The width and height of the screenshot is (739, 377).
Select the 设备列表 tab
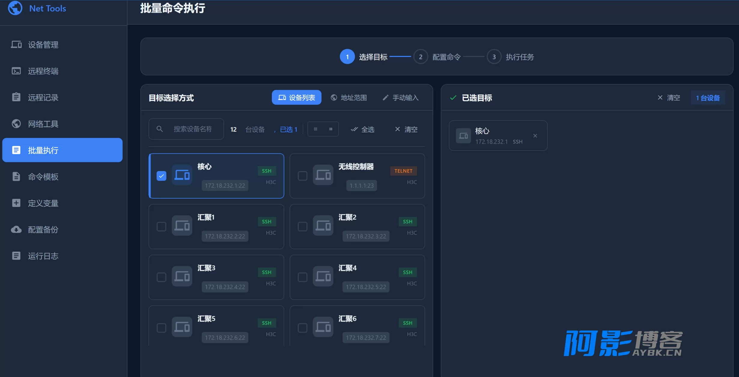click(297, 97)
